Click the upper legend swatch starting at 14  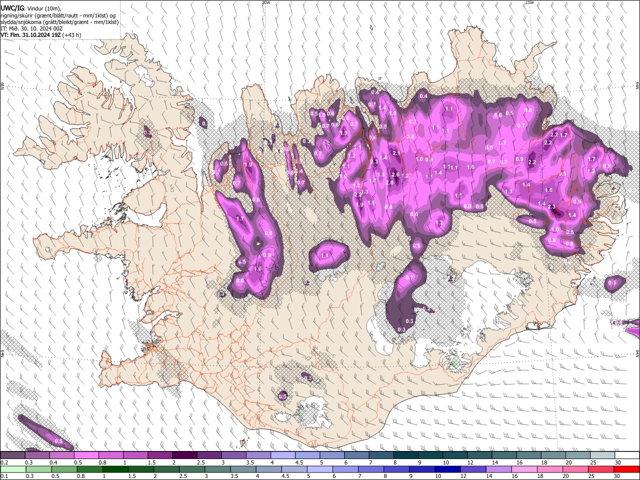(x=504, y=455)
